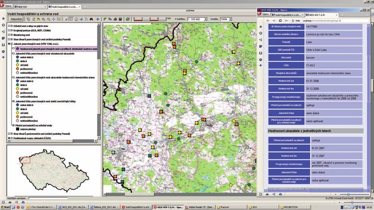This screenshot has height=210, width=374.
Task: Open the Pracovní folder taskbar item
Action: pos(231,207)
